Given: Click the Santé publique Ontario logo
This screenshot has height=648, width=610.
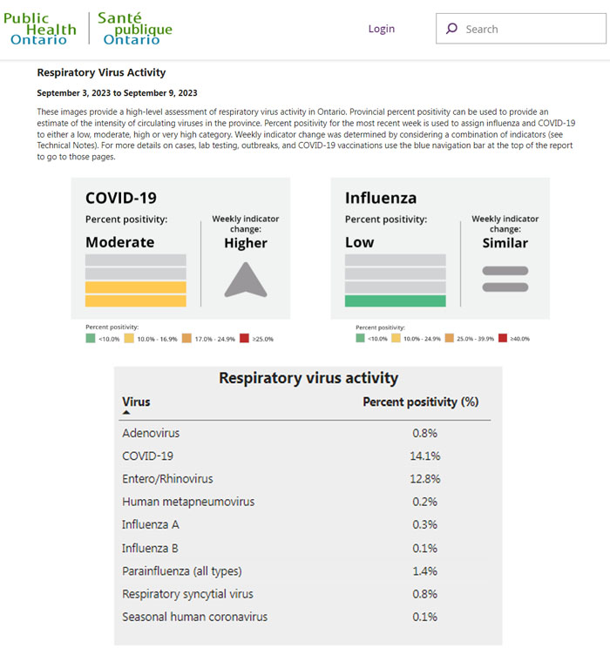Looking at the screenshot, I should point(134,29).
